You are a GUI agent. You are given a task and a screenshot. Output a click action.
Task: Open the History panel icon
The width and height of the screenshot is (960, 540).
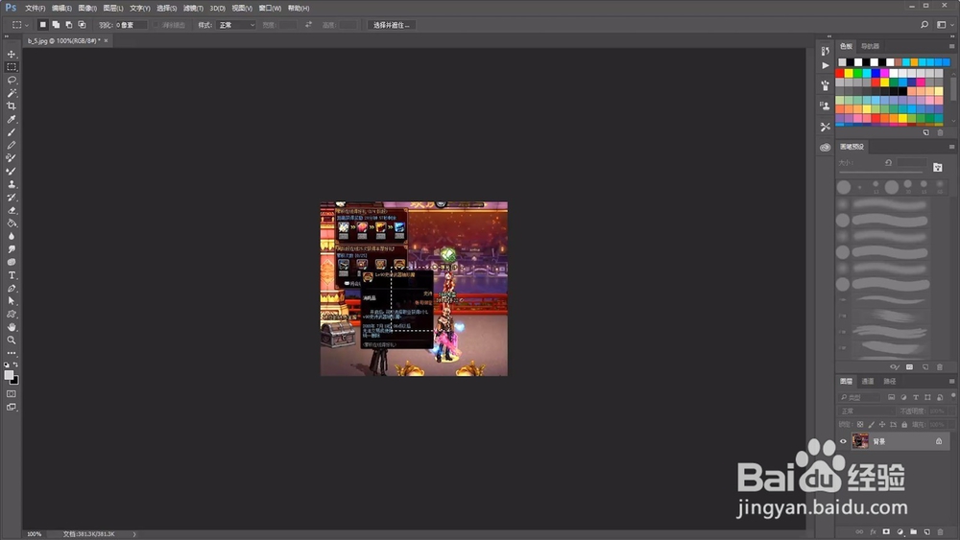tap(826, 51)
